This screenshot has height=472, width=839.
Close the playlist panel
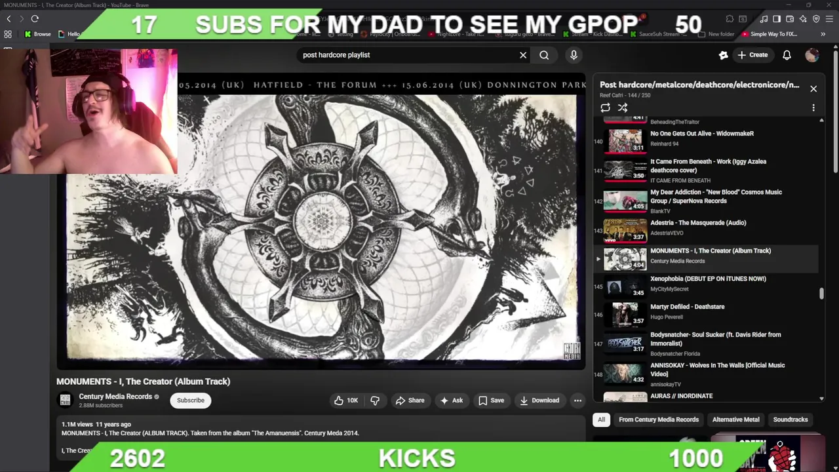(x=813, y=88)
